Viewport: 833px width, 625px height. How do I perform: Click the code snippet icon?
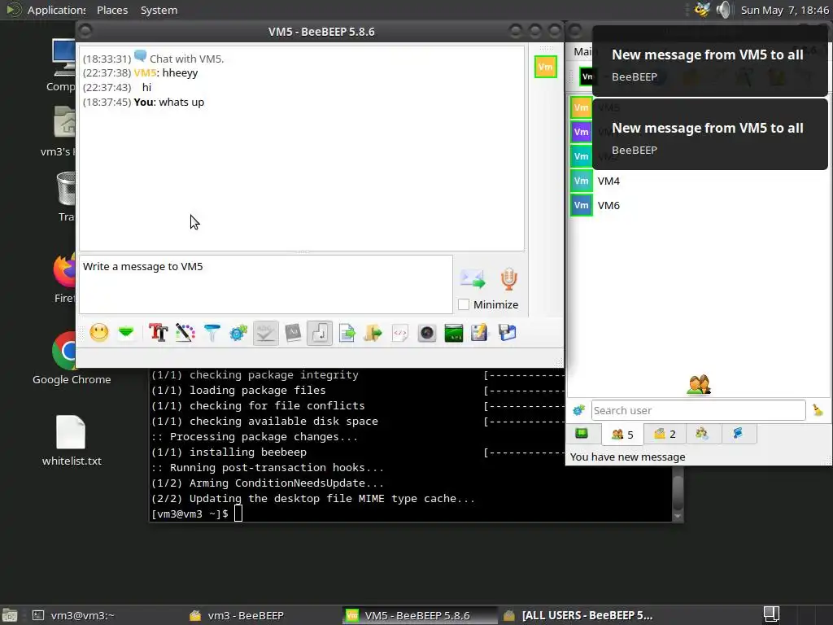(x=400, y=333)
